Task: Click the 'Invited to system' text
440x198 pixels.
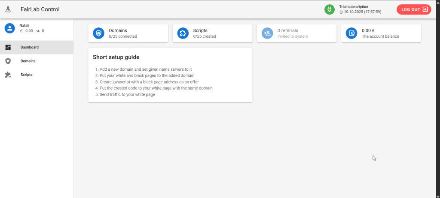Action: coord(293,36)
